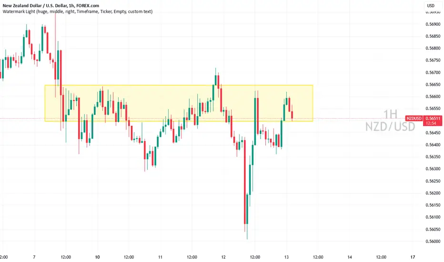Click the 0.56511 current price tag
This screenshot has height=262, width=444.
click(x=433, y=119)
